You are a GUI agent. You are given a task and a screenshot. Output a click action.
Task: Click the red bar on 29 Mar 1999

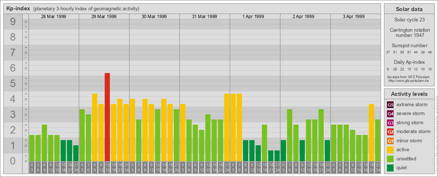click(107, 117)
